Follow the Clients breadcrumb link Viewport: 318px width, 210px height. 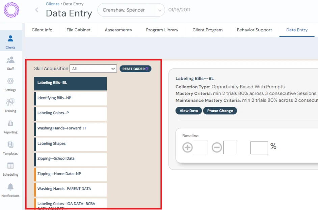tap(52, 4)
